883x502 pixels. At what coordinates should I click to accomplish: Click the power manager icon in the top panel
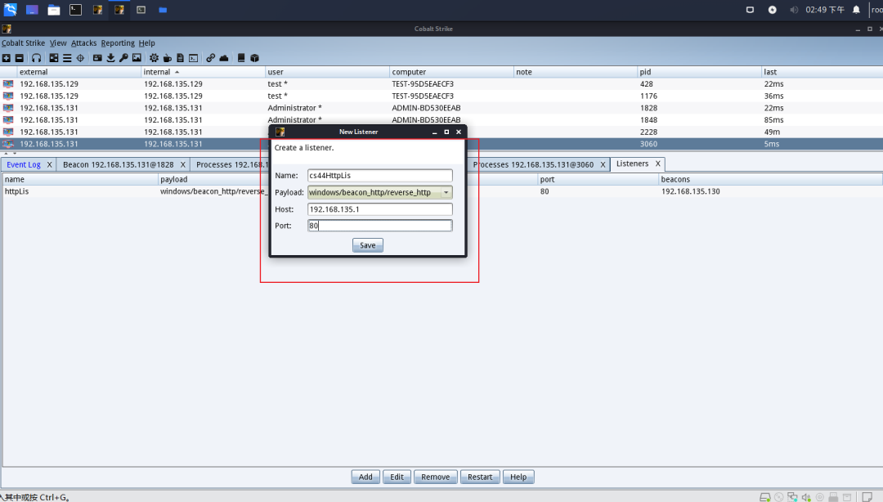772,10
